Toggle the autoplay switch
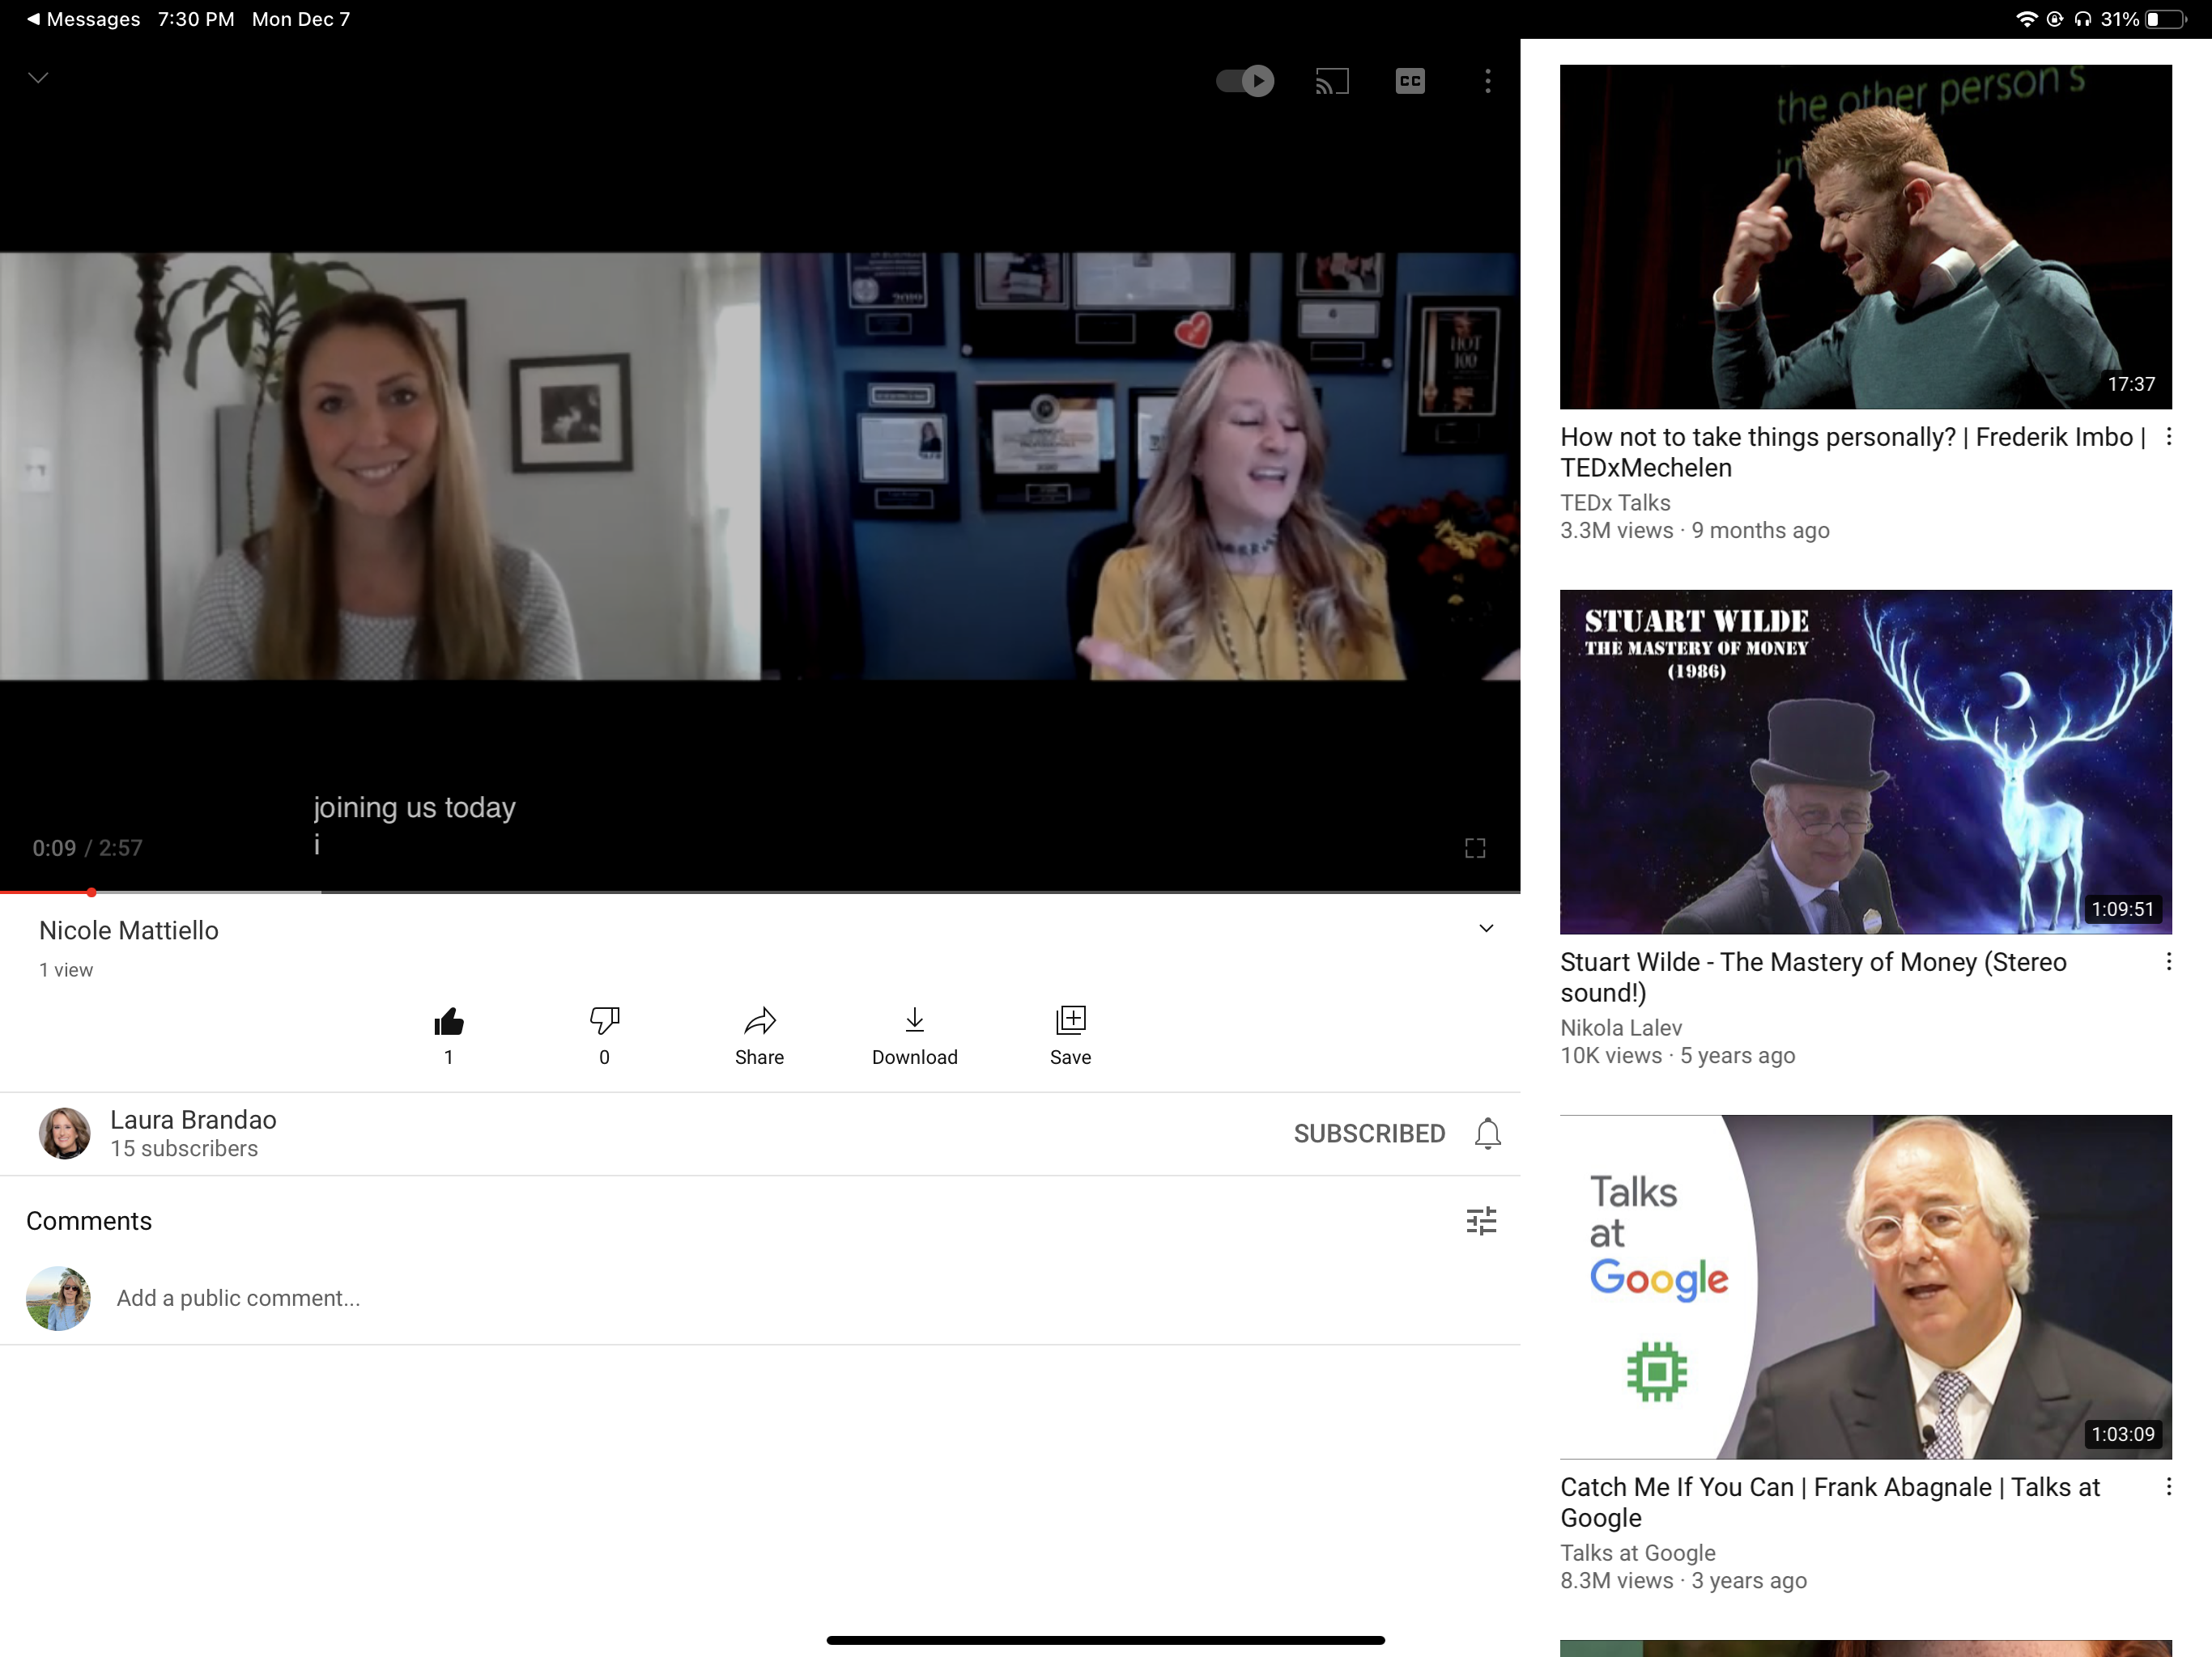 click(1245, 81)
